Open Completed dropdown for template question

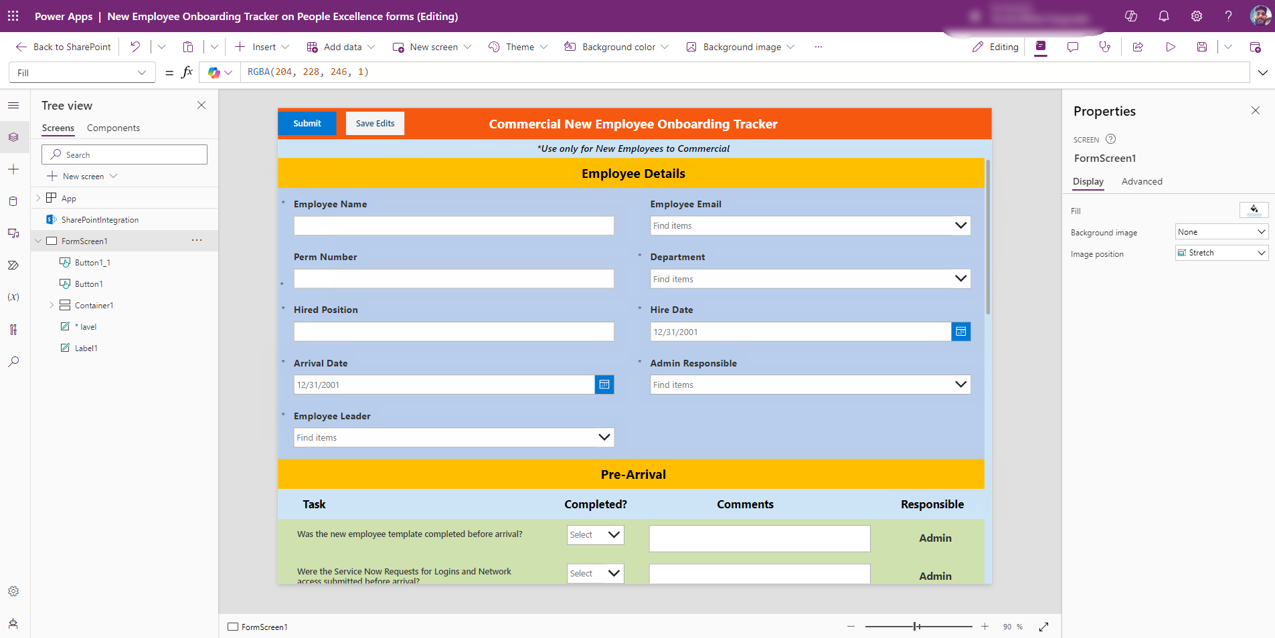coord(596,534)
